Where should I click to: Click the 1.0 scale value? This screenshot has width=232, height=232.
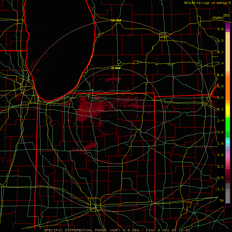[220, 155]
